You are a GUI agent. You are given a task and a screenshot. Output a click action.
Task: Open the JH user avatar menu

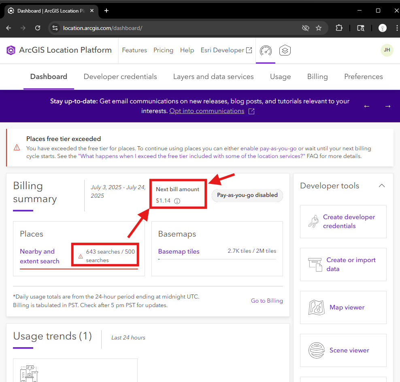pyautogui.click(x=387, y=50)
